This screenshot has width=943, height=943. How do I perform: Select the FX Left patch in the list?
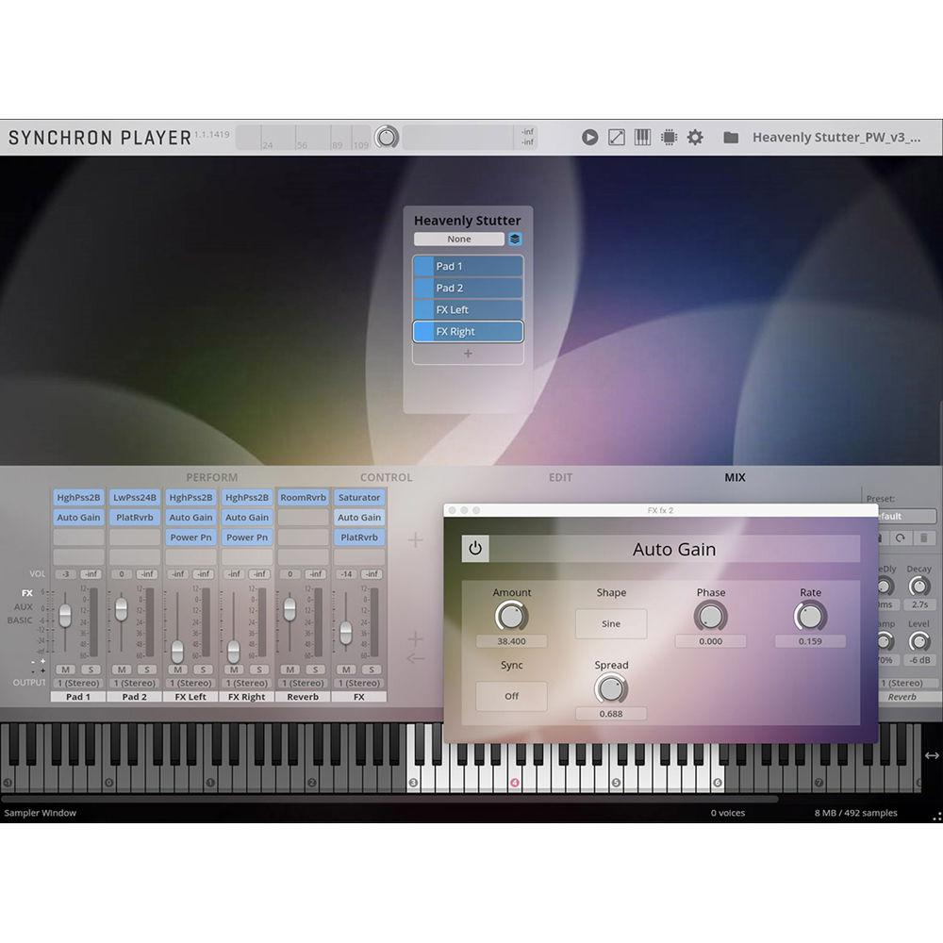[468, 309]
